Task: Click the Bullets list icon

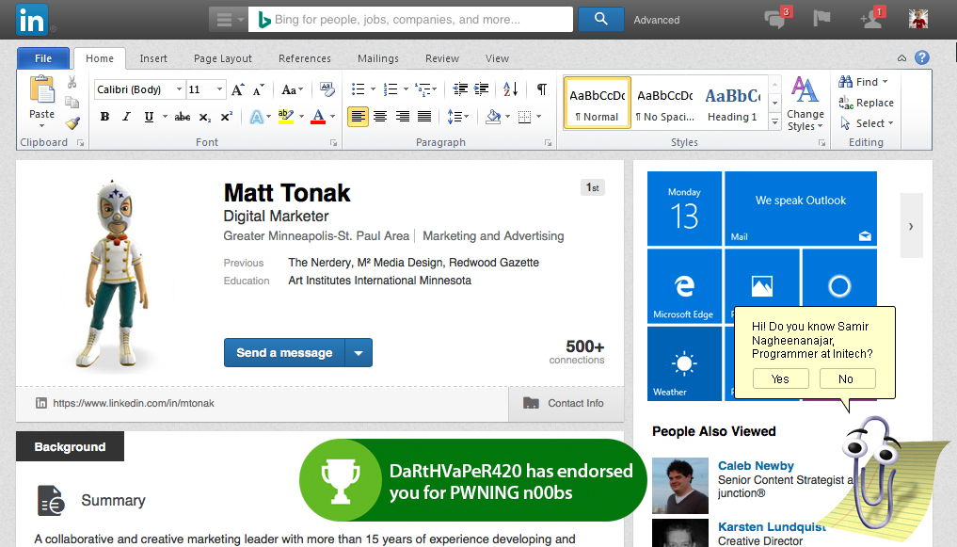Action: tap(359, 89)
